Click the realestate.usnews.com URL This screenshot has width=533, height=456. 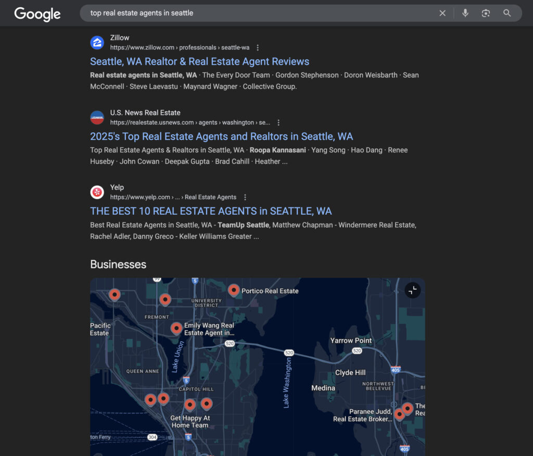click(x=190, y=123)
